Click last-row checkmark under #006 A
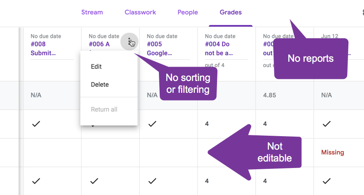364x195 pixels. tap(94, 181)
